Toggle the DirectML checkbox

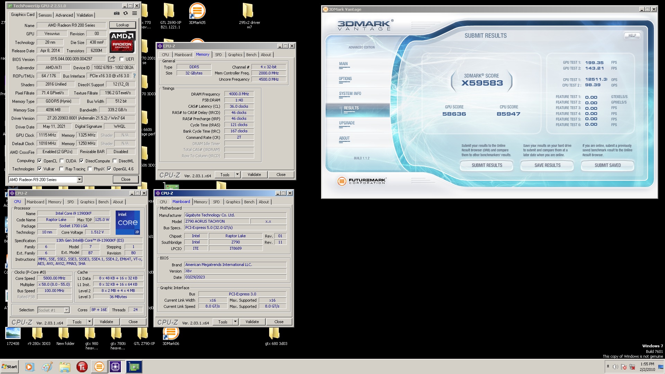(115, 161)
